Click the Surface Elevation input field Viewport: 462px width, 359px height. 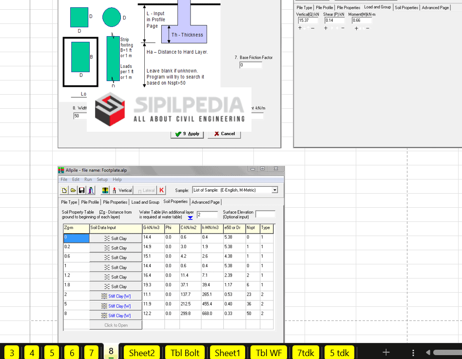coord(265,214)
